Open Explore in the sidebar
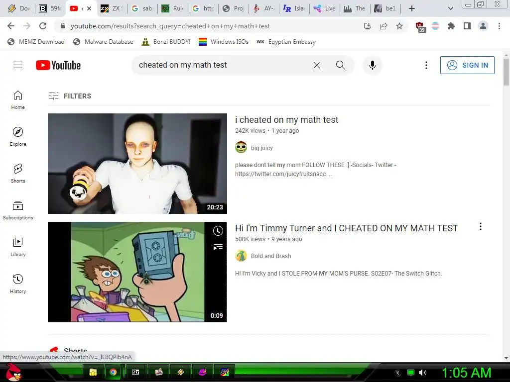510x382 pixels. [x=18, y=136]
